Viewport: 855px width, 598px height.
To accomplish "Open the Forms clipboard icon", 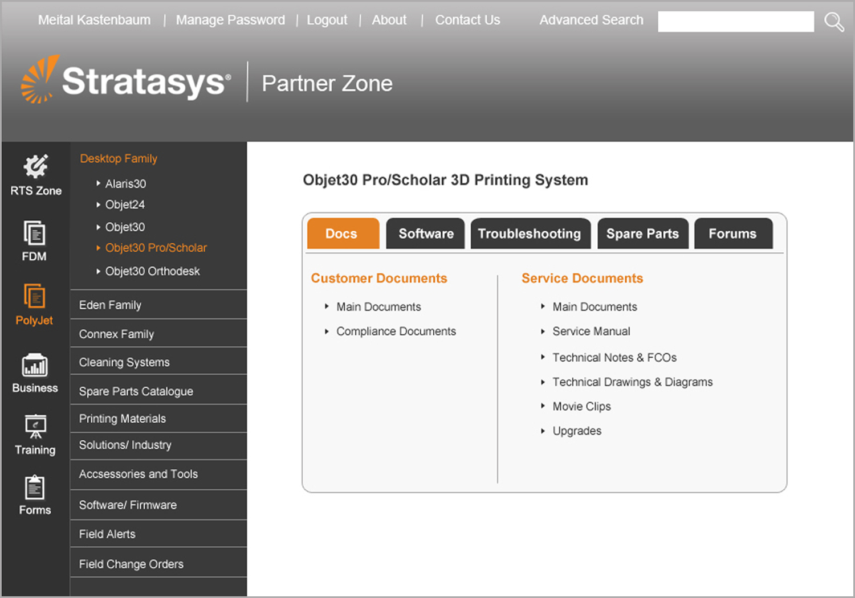I will tap(35, 488).
